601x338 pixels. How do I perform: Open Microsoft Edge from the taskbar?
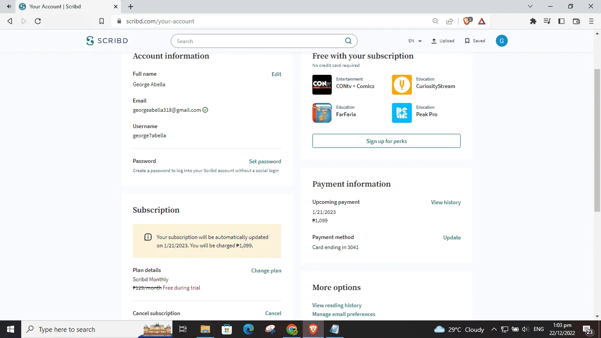(249, 329)
